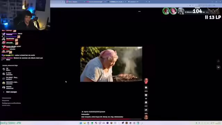Screen dimensions: 222x125
Task: Click the first footer link in sidebar
Action: click(7, 98)
